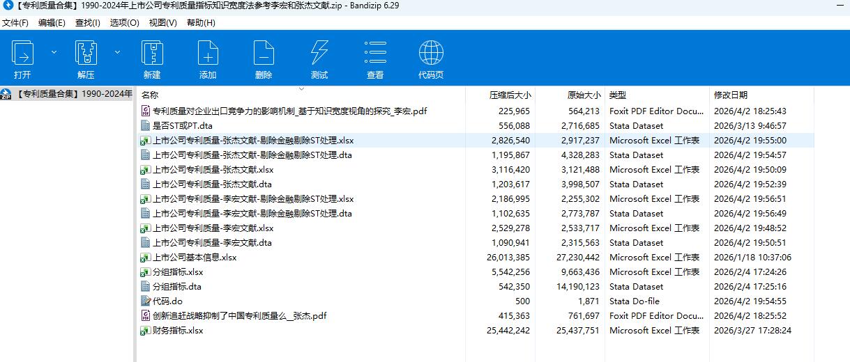This screenshot has width=850, height=362.
Task: Open the 编辑(E) menu
Action: tap(52, 22)
